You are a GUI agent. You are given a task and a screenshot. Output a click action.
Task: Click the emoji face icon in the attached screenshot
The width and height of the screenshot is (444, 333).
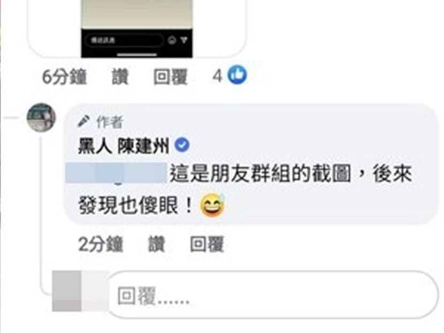tap(172, 40)
